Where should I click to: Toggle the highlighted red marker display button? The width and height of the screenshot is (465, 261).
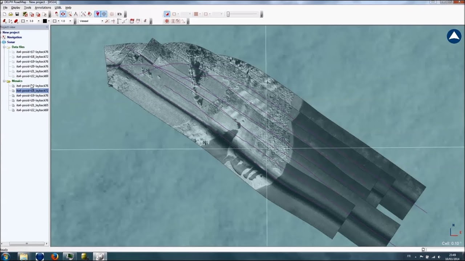[98, 14]
